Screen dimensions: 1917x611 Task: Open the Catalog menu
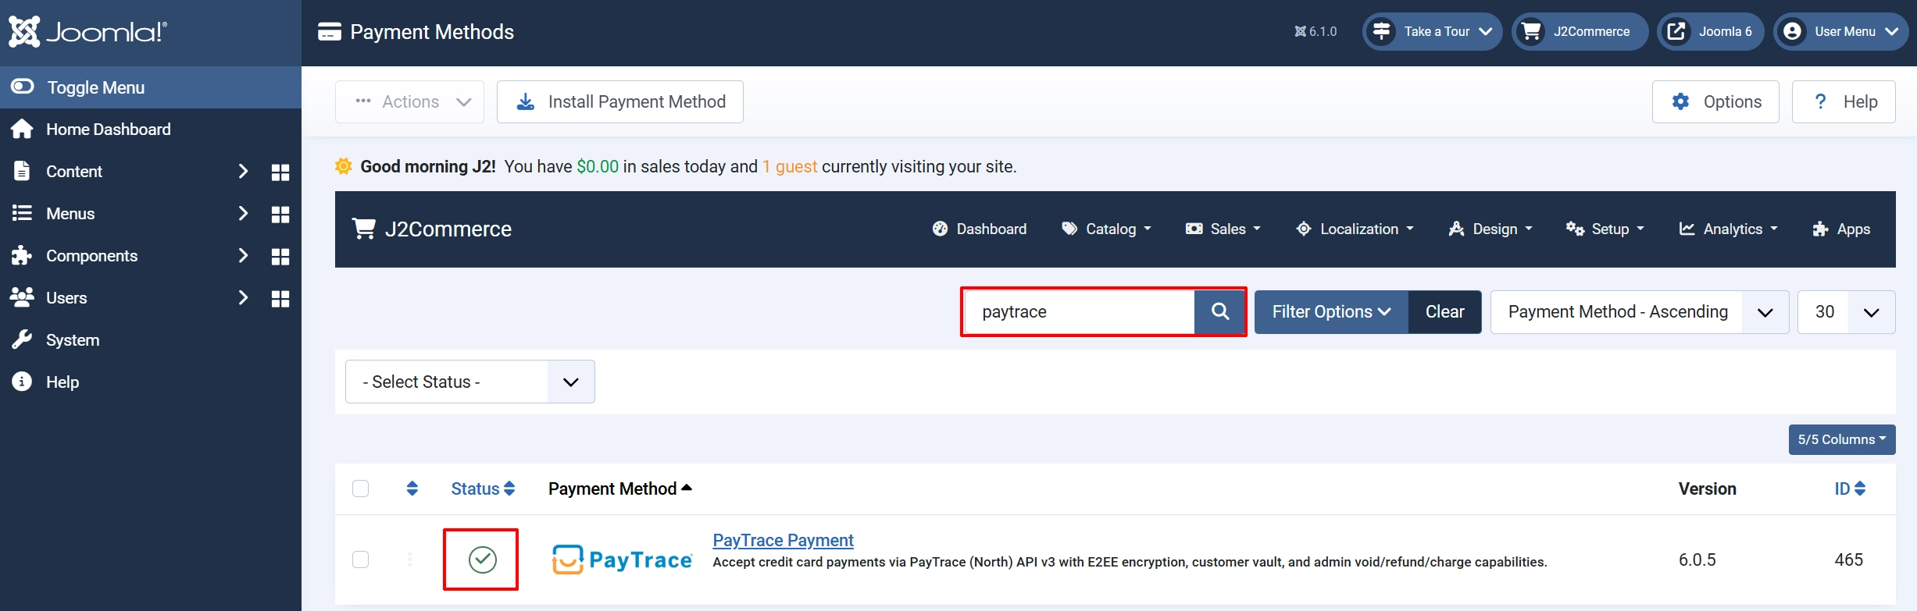pyautogui.click(x=1106, y=229)
